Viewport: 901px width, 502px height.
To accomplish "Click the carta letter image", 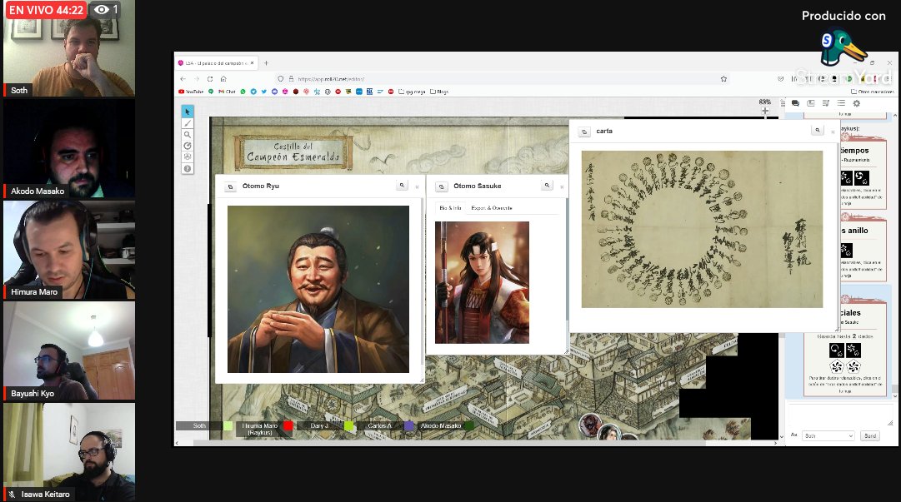I will click(702, 230).
